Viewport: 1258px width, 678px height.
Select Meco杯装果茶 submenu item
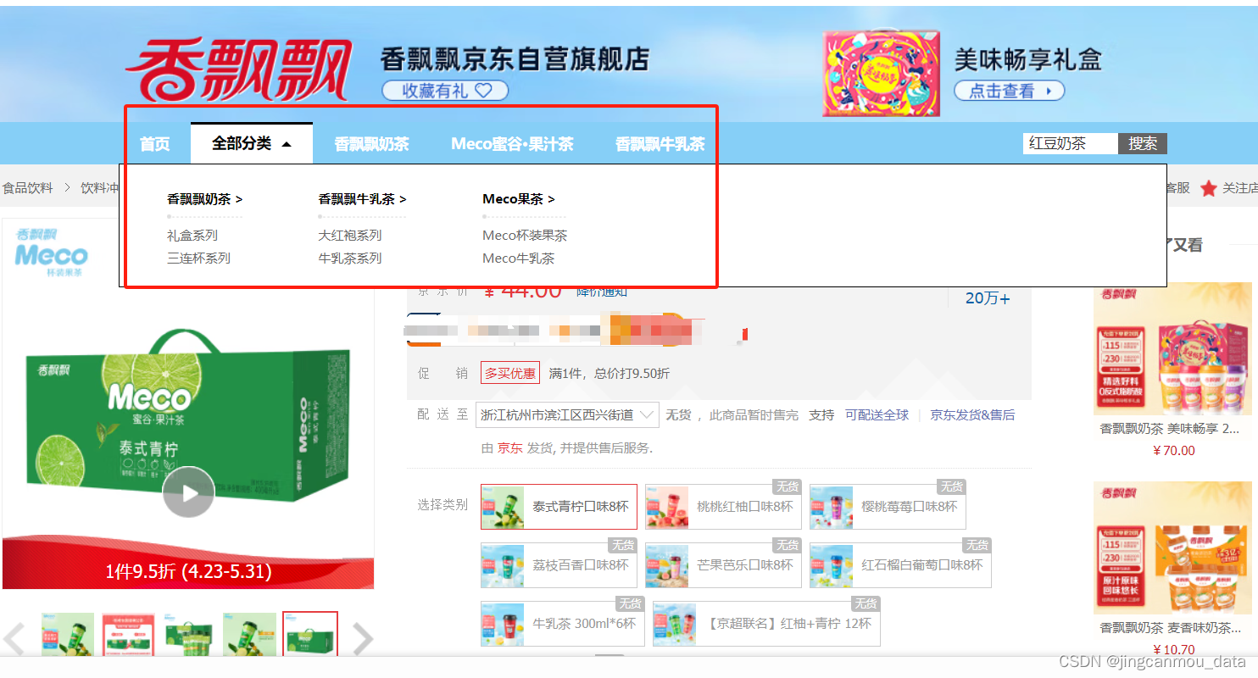coord(525,236)
